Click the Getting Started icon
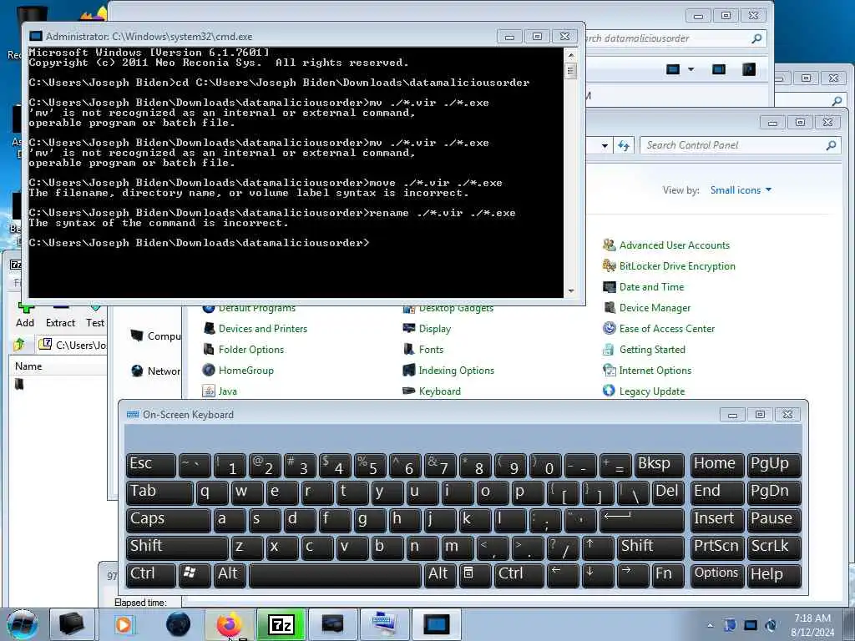The width and height of the screenshot is (855, 641). point(609,350)
